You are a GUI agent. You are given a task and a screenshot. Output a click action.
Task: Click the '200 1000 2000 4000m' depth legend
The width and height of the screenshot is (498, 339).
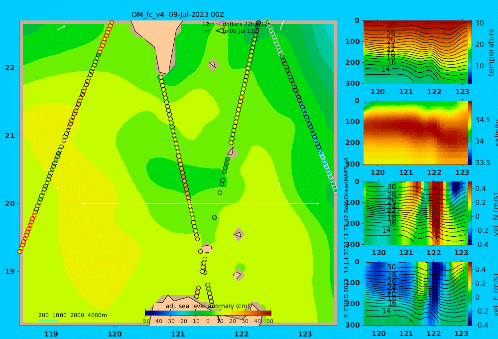click(73, 315)
